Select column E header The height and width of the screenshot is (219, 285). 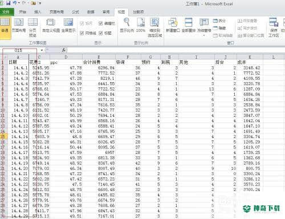[x=99, y=57]
